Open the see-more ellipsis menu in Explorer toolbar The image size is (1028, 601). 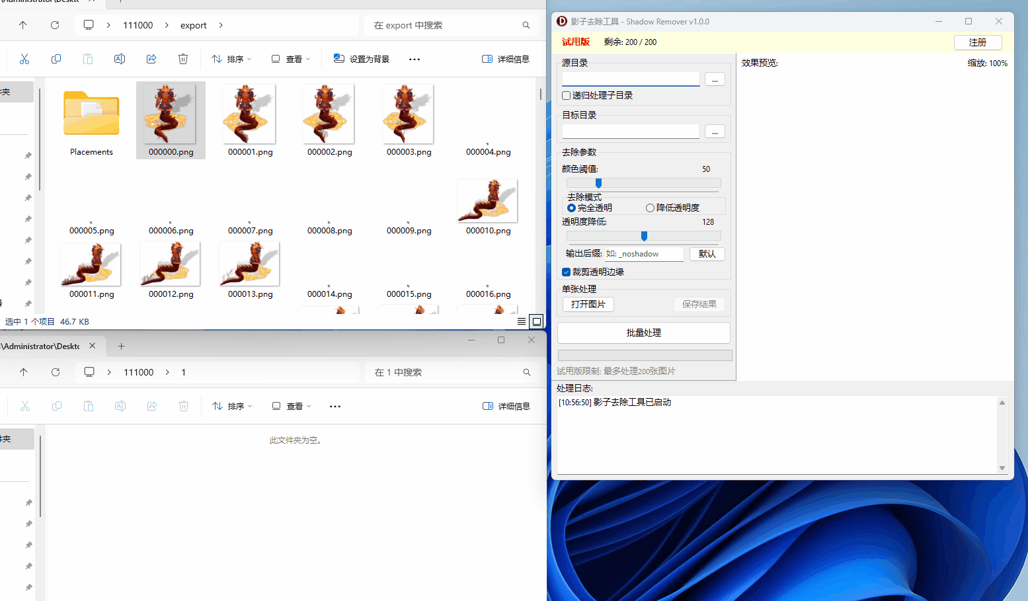click(x=415, y=59)
